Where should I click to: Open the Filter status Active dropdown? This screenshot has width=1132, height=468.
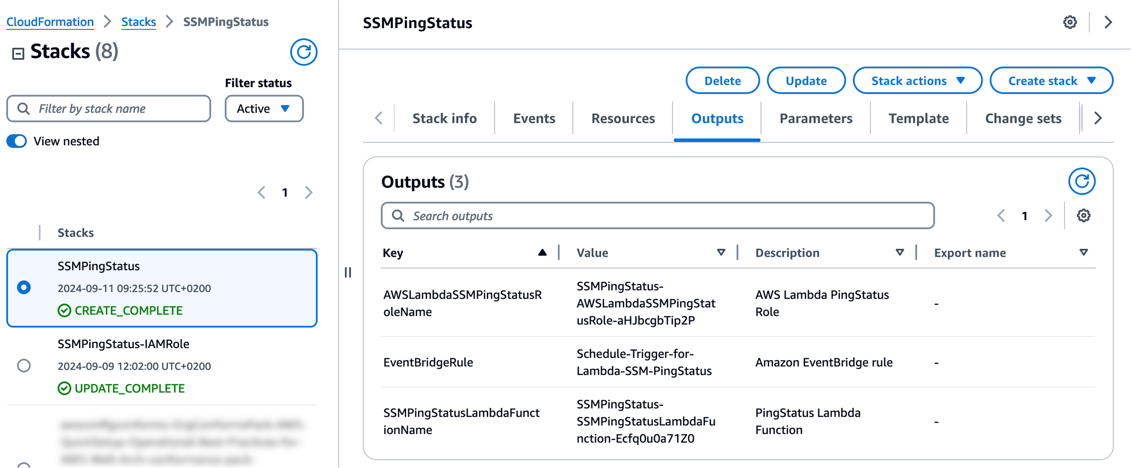point(263,109)
